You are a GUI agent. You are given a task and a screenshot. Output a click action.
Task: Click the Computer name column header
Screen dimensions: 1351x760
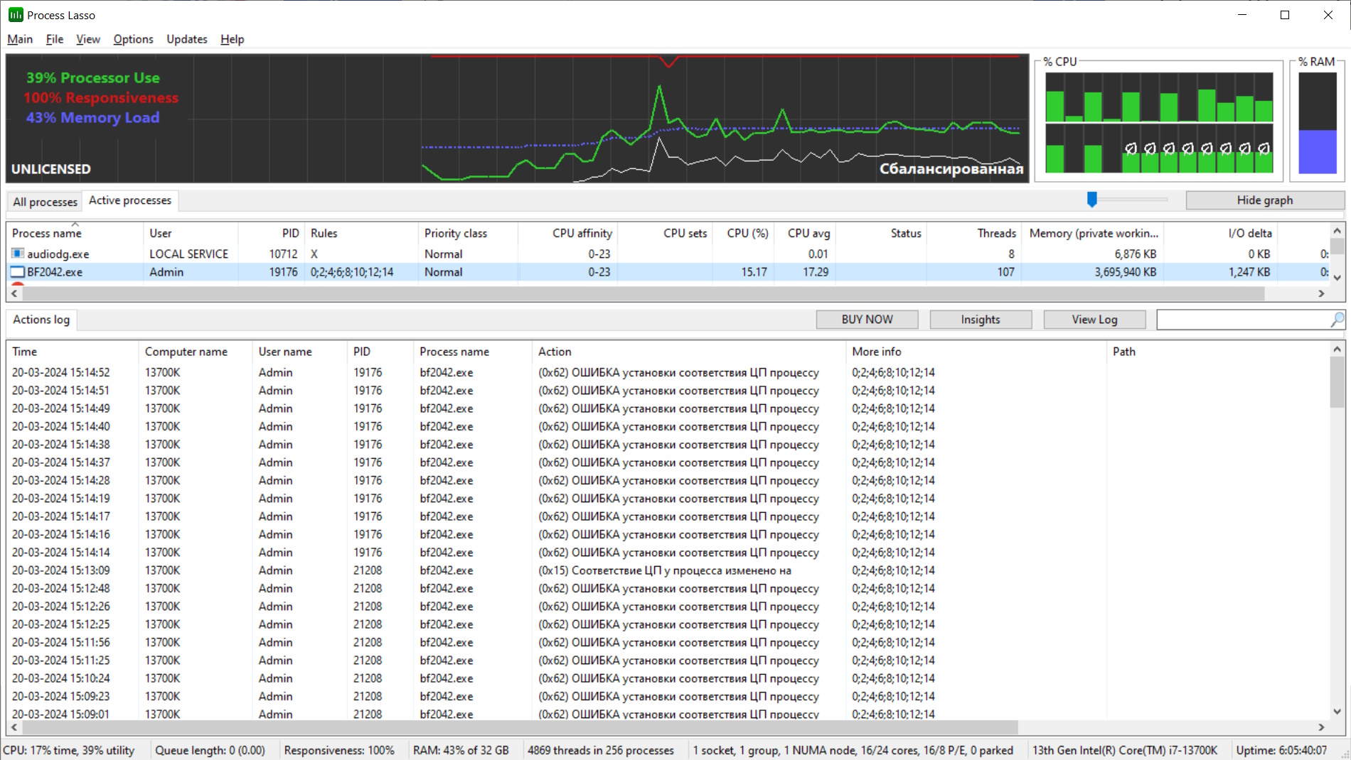pos(196,352)
